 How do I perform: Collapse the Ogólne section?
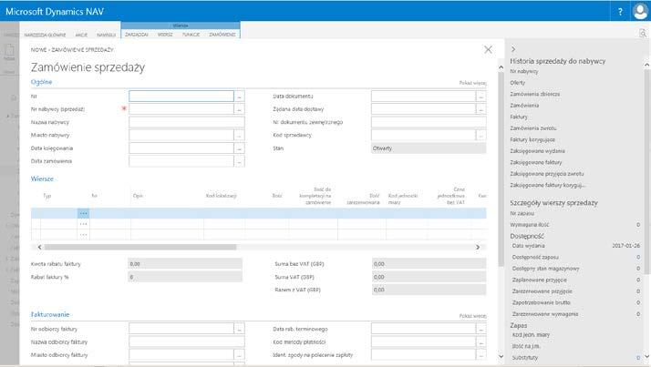pos(42,82)
